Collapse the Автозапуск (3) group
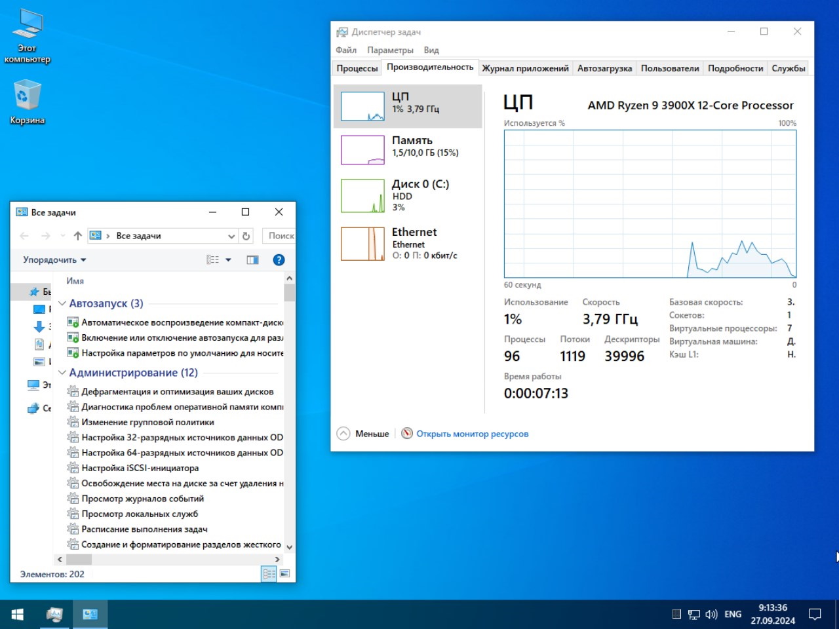 click(62, 303)
